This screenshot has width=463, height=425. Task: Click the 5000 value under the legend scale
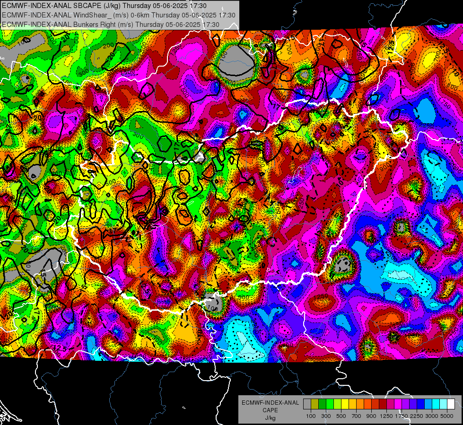click(x=447, y=416)
